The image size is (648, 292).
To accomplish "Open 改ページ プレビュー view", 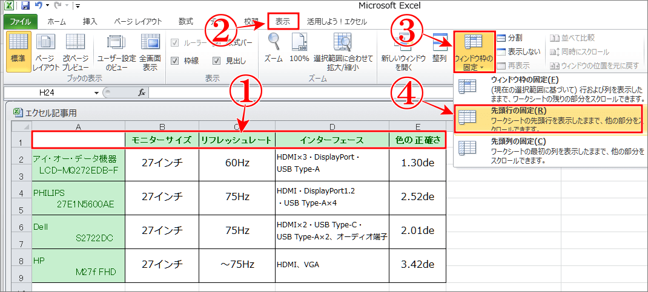I will coord(75,51).
